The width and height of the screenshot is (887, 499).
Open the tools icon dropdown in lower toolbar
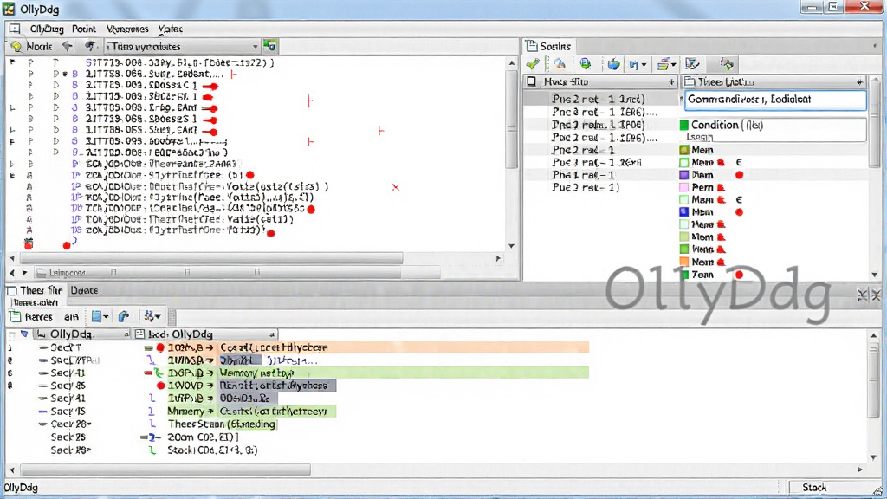[158, 317]
